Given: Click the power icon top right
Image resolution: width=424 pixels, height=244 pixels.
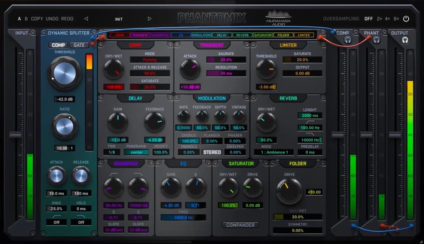Looking at the screenshot, I should coord(406,19).
